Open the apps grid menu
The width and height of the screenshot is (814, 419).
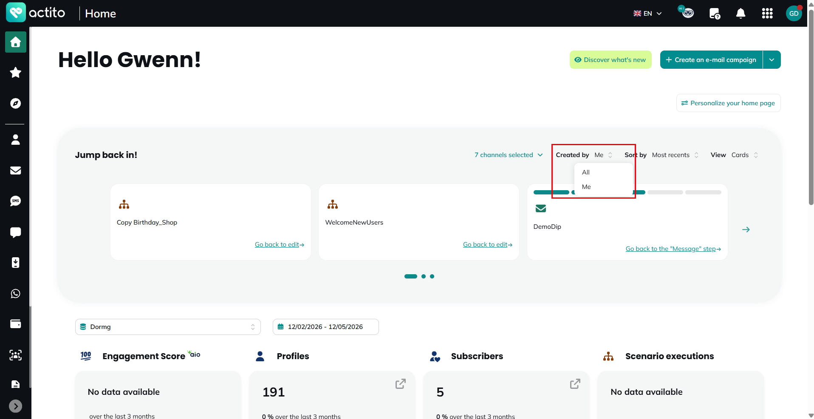pos(767,14)
